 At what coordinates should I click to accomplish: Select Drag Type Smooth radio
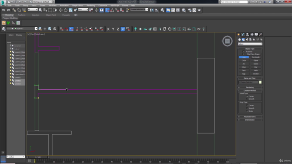[247, 108]
